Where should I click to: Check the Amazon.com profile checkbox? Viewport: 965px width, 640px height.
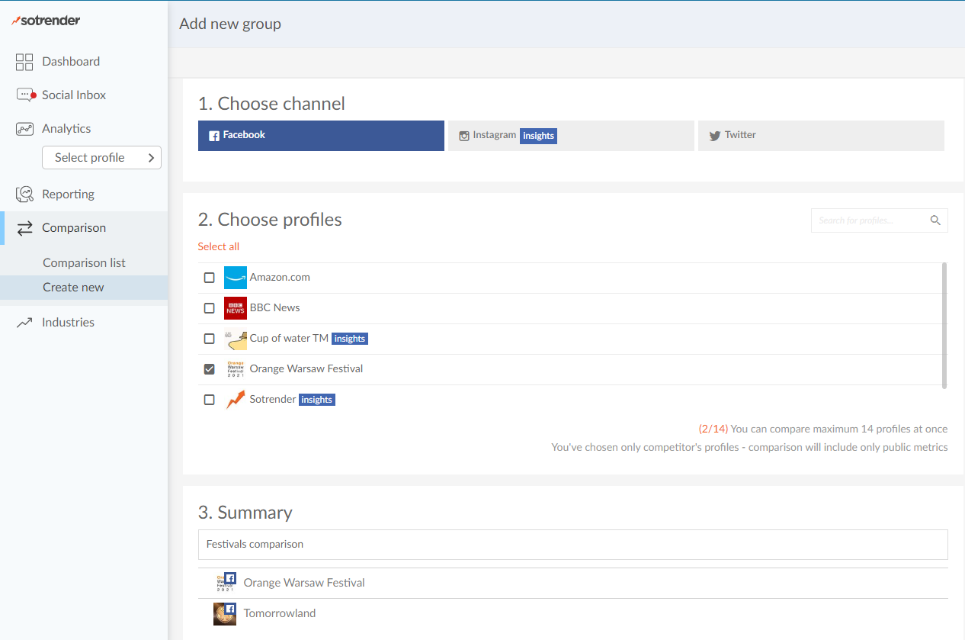[209, 278]
